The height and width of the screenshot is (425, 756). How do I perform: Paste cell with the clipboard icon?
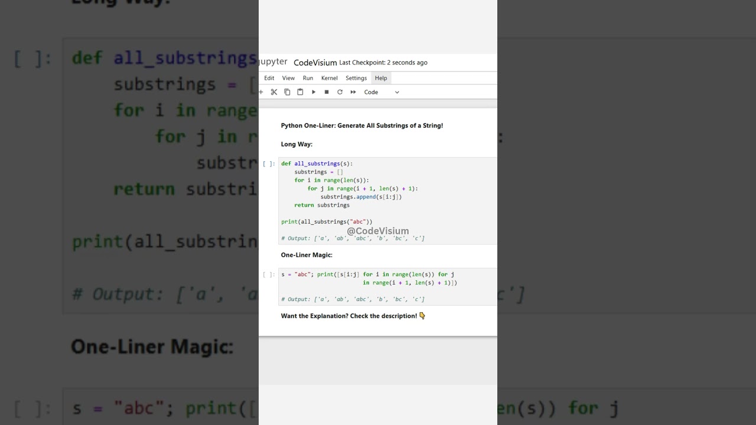[300, 92]
